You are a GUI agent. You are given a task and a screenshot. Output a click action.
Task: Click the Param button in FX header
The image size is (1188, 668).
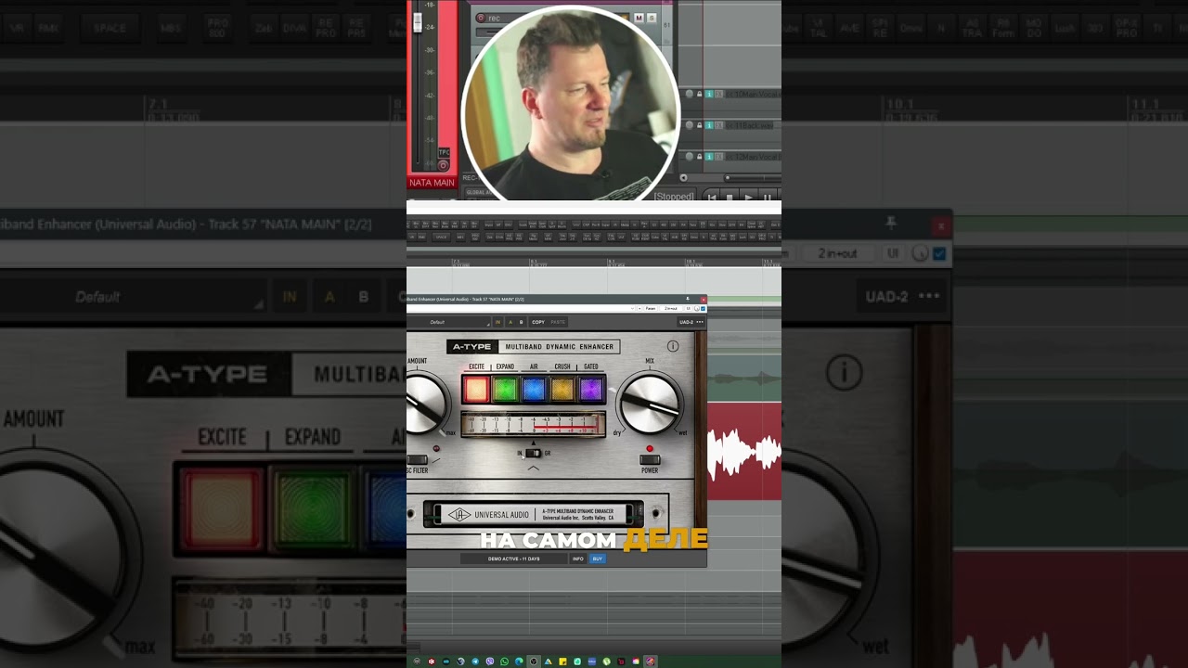click(x=650, y=308)
